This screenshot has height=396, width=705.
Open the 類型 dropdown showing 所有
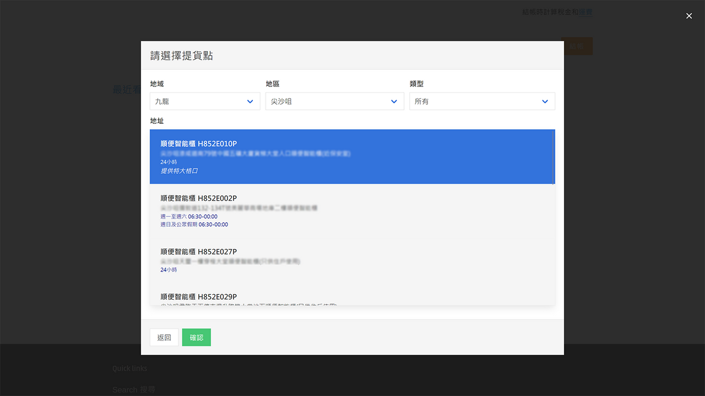pos(482,101)
